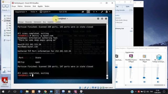The image size is (168, 94).
Task: Open the Action Center notification icon
Action: coord(164,92)
